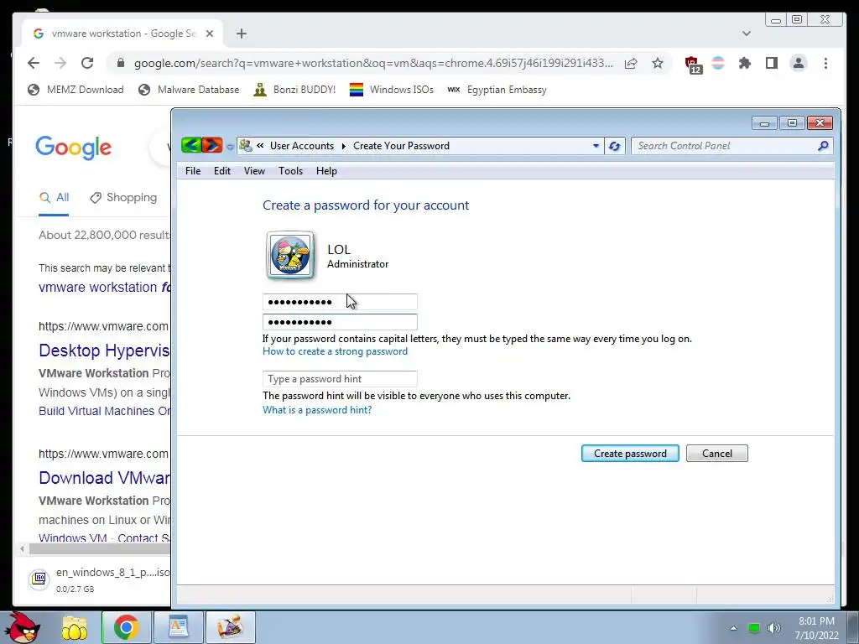
Task: Click the en_windows_8_1 ISO download item
Action: pyautogui.click(x=99, y=579)
